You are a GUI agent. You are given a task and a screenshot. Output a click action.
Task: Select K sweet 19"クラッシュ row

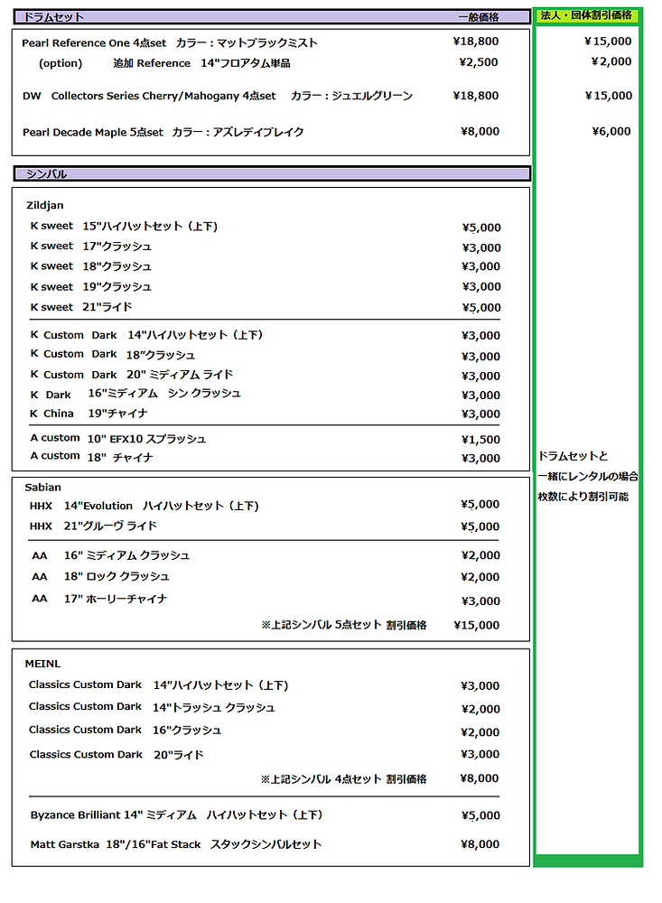point(91,287)
